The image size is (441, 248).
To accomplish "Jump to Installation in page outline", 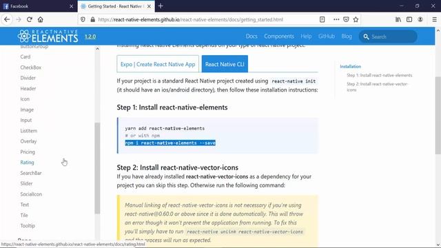I will 351,66.
